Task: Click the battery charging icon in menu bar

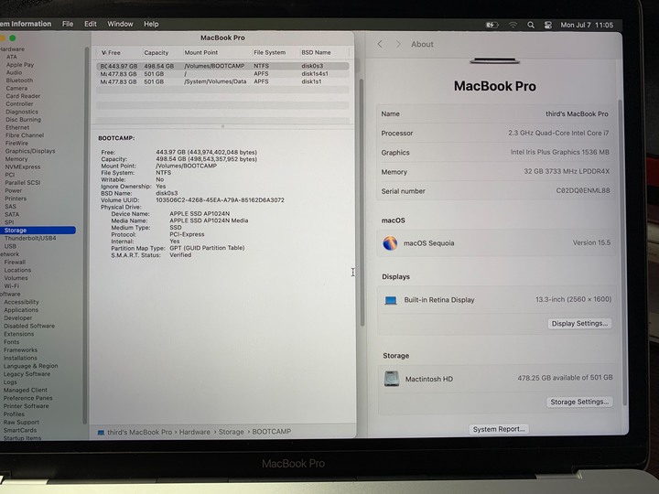Action: coord(492,26)
